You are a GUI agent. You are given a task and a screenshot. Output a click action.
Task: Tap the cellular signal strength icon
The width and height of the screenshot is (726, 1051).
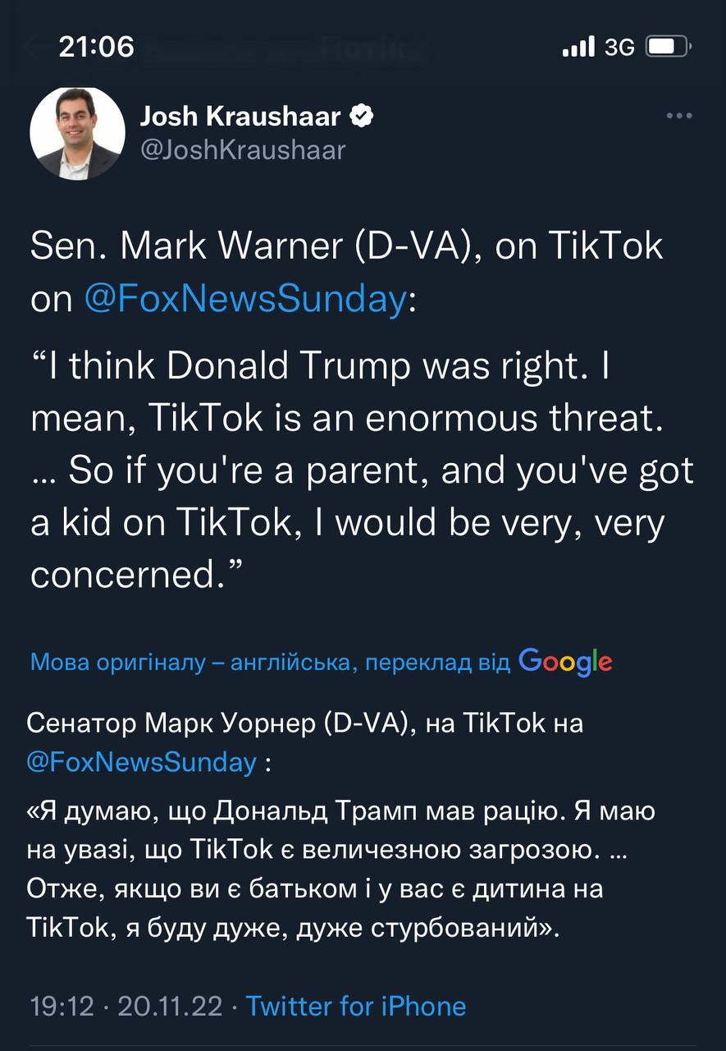(578, 47)
